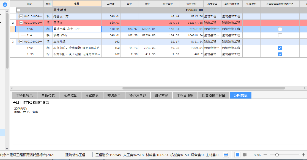Click 人工费:62518 in the status bar
Image resolution: width=307 pixels, height=160 pixels.
tap(133, 155)
